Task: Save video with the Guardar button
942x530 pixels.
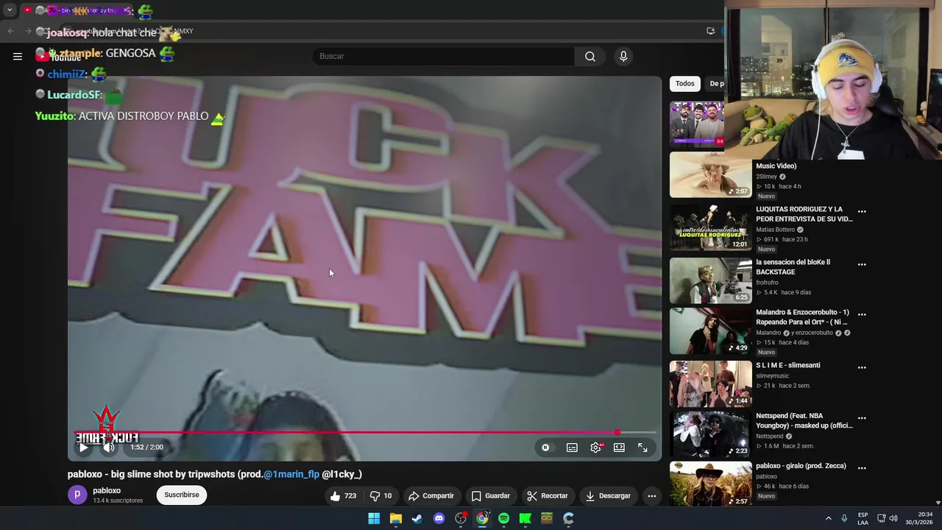Action: tap(490, 496)
